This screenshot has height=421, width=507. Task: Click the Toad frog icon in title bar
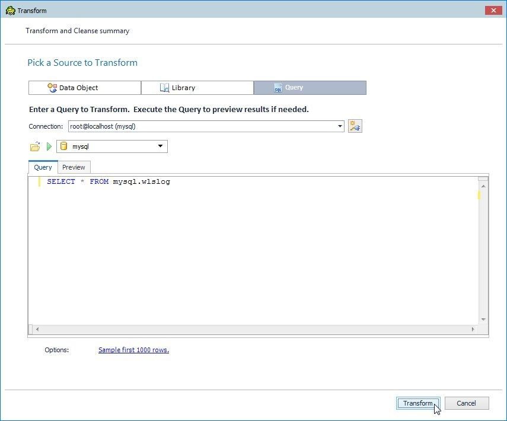coord(10,11)
